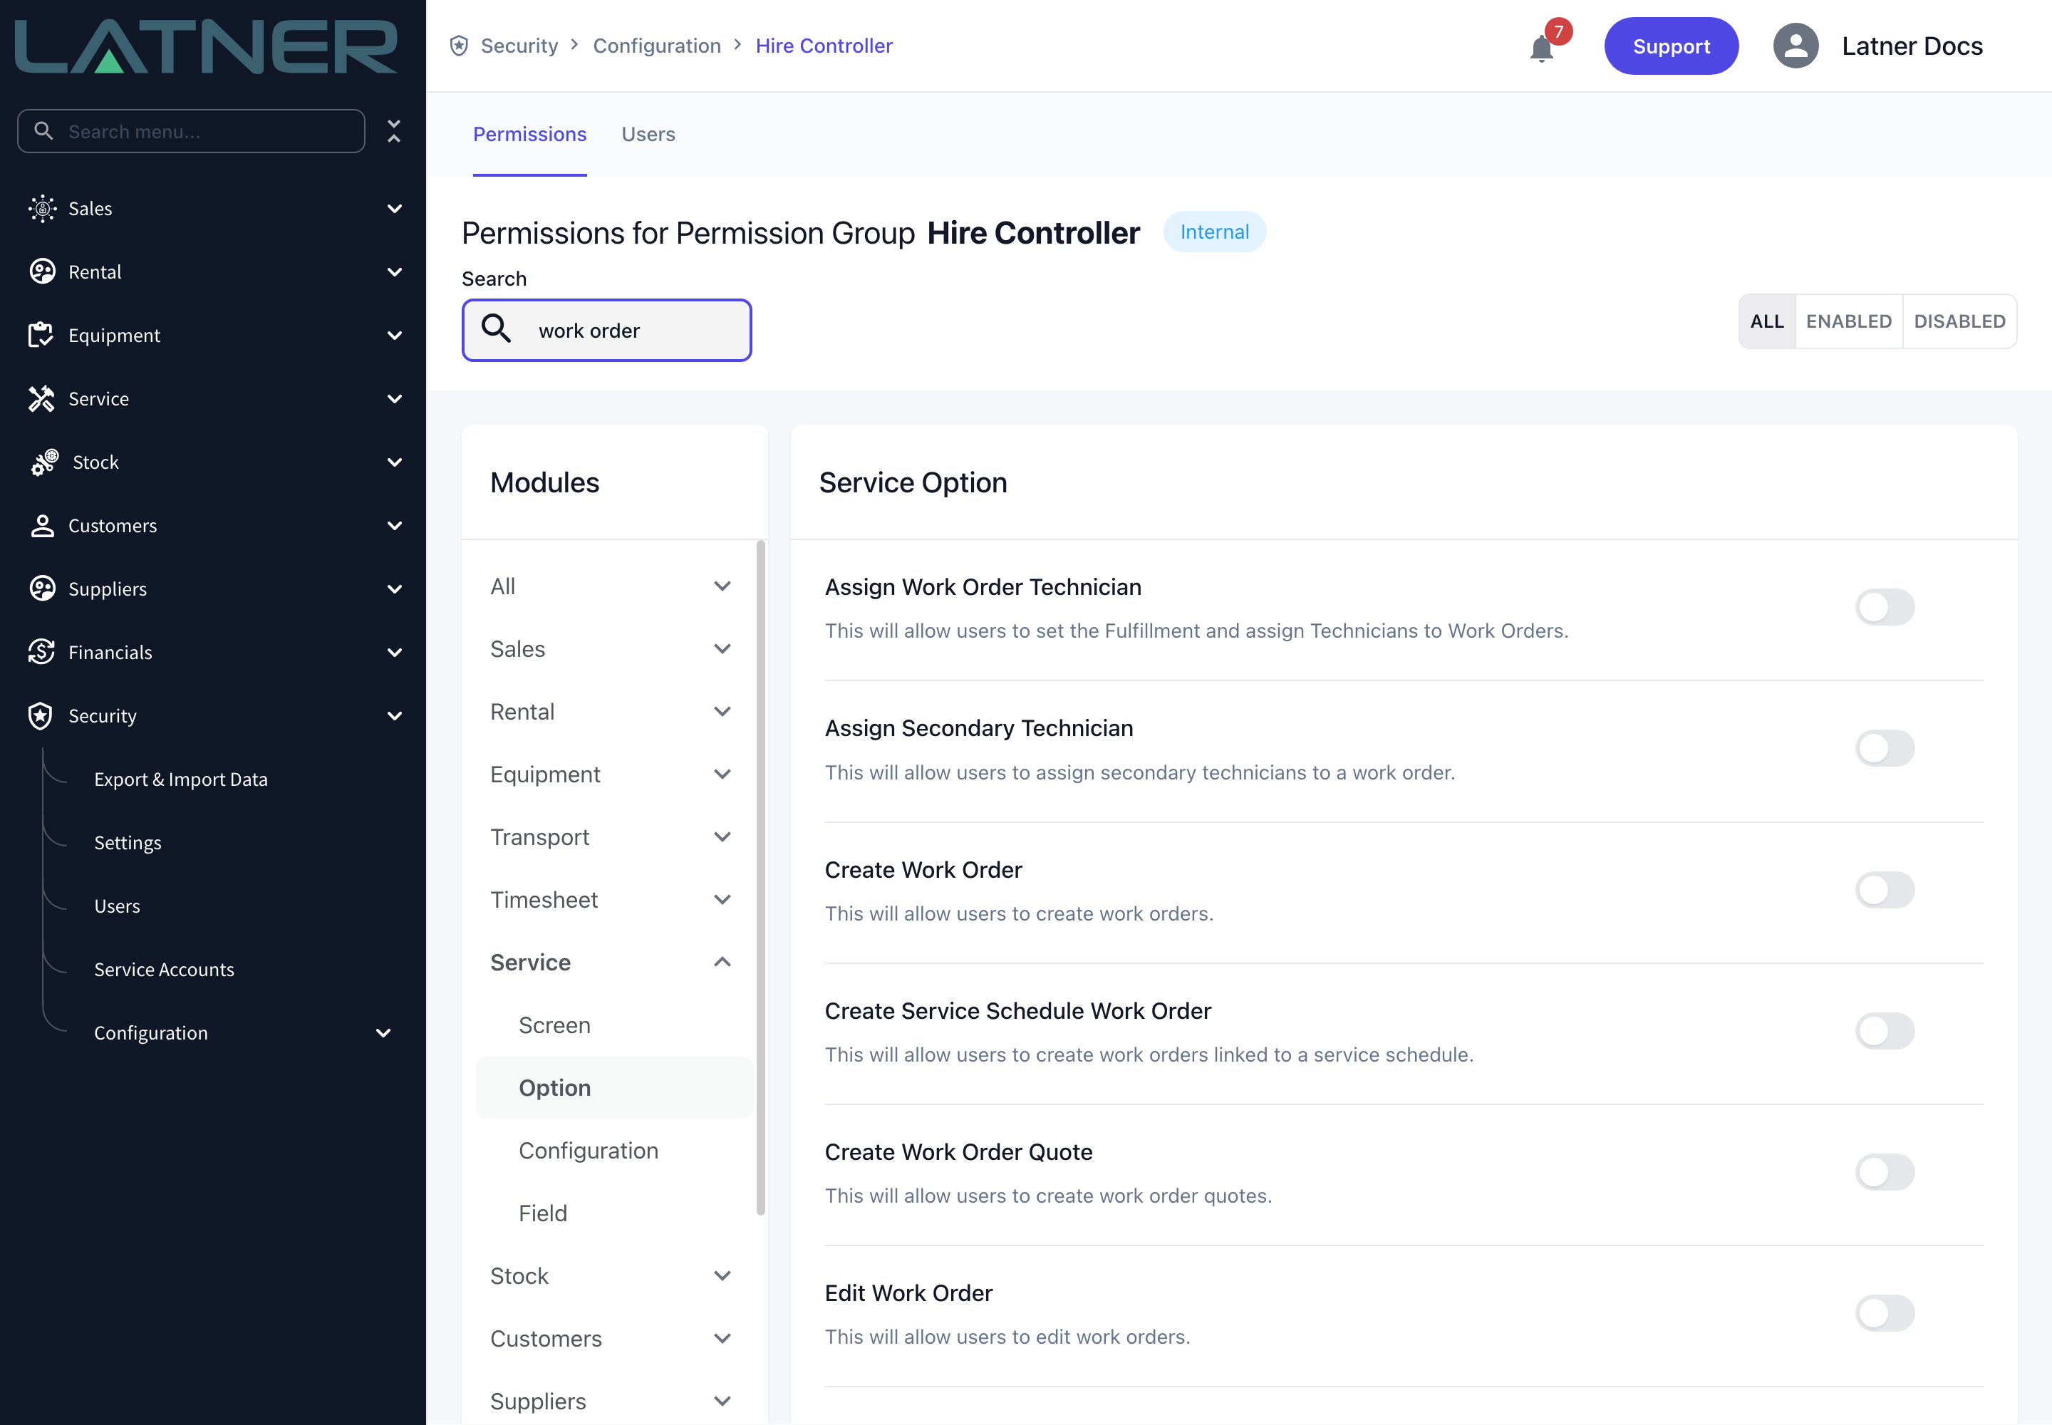Click the Internal badge
The image size is (2052, 1425).
coord(1214,232)
